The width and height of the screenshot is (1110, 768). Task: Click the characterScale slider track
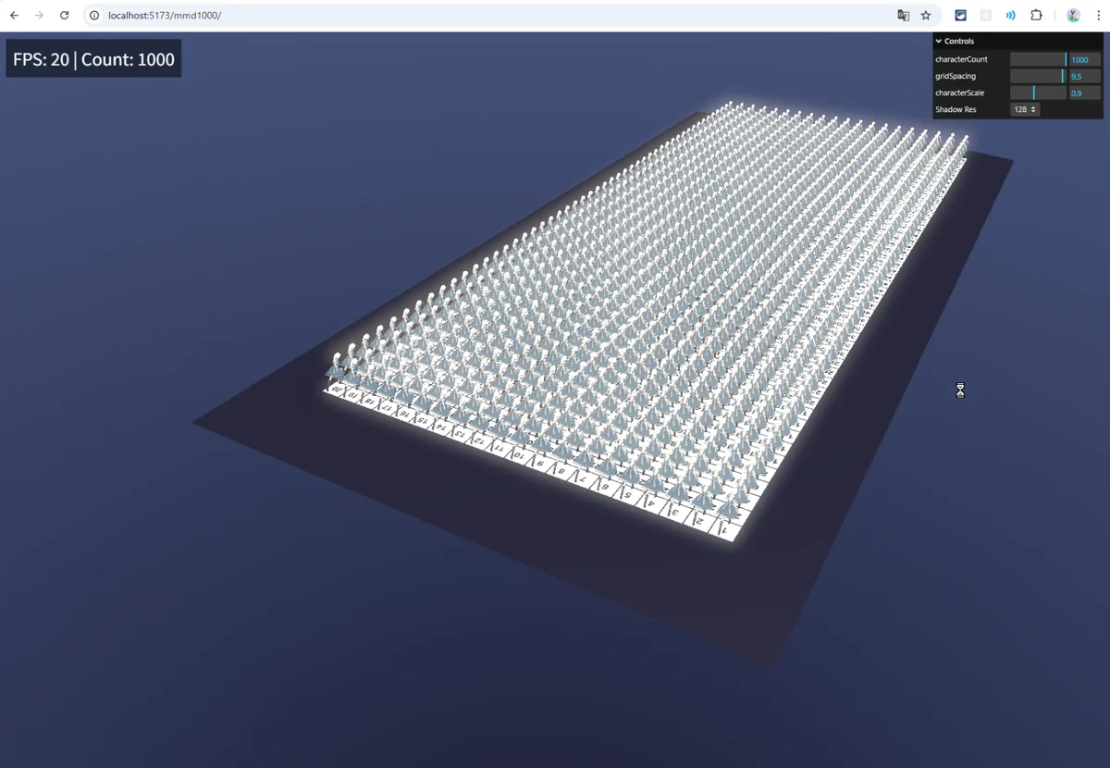pyautogui.click(x=1038, y=93)
